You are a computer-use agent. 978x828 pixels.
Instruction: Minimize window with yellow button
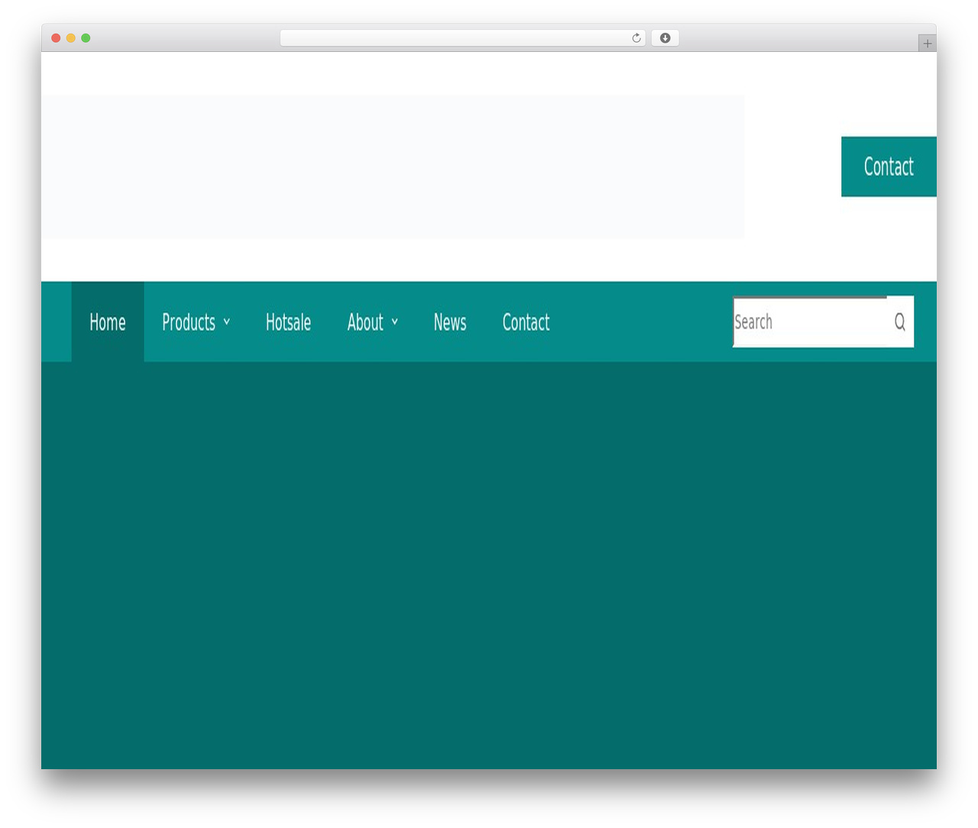(x=71, y=38)
